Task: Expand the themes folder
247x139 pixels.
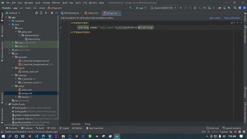Action: 16,97
